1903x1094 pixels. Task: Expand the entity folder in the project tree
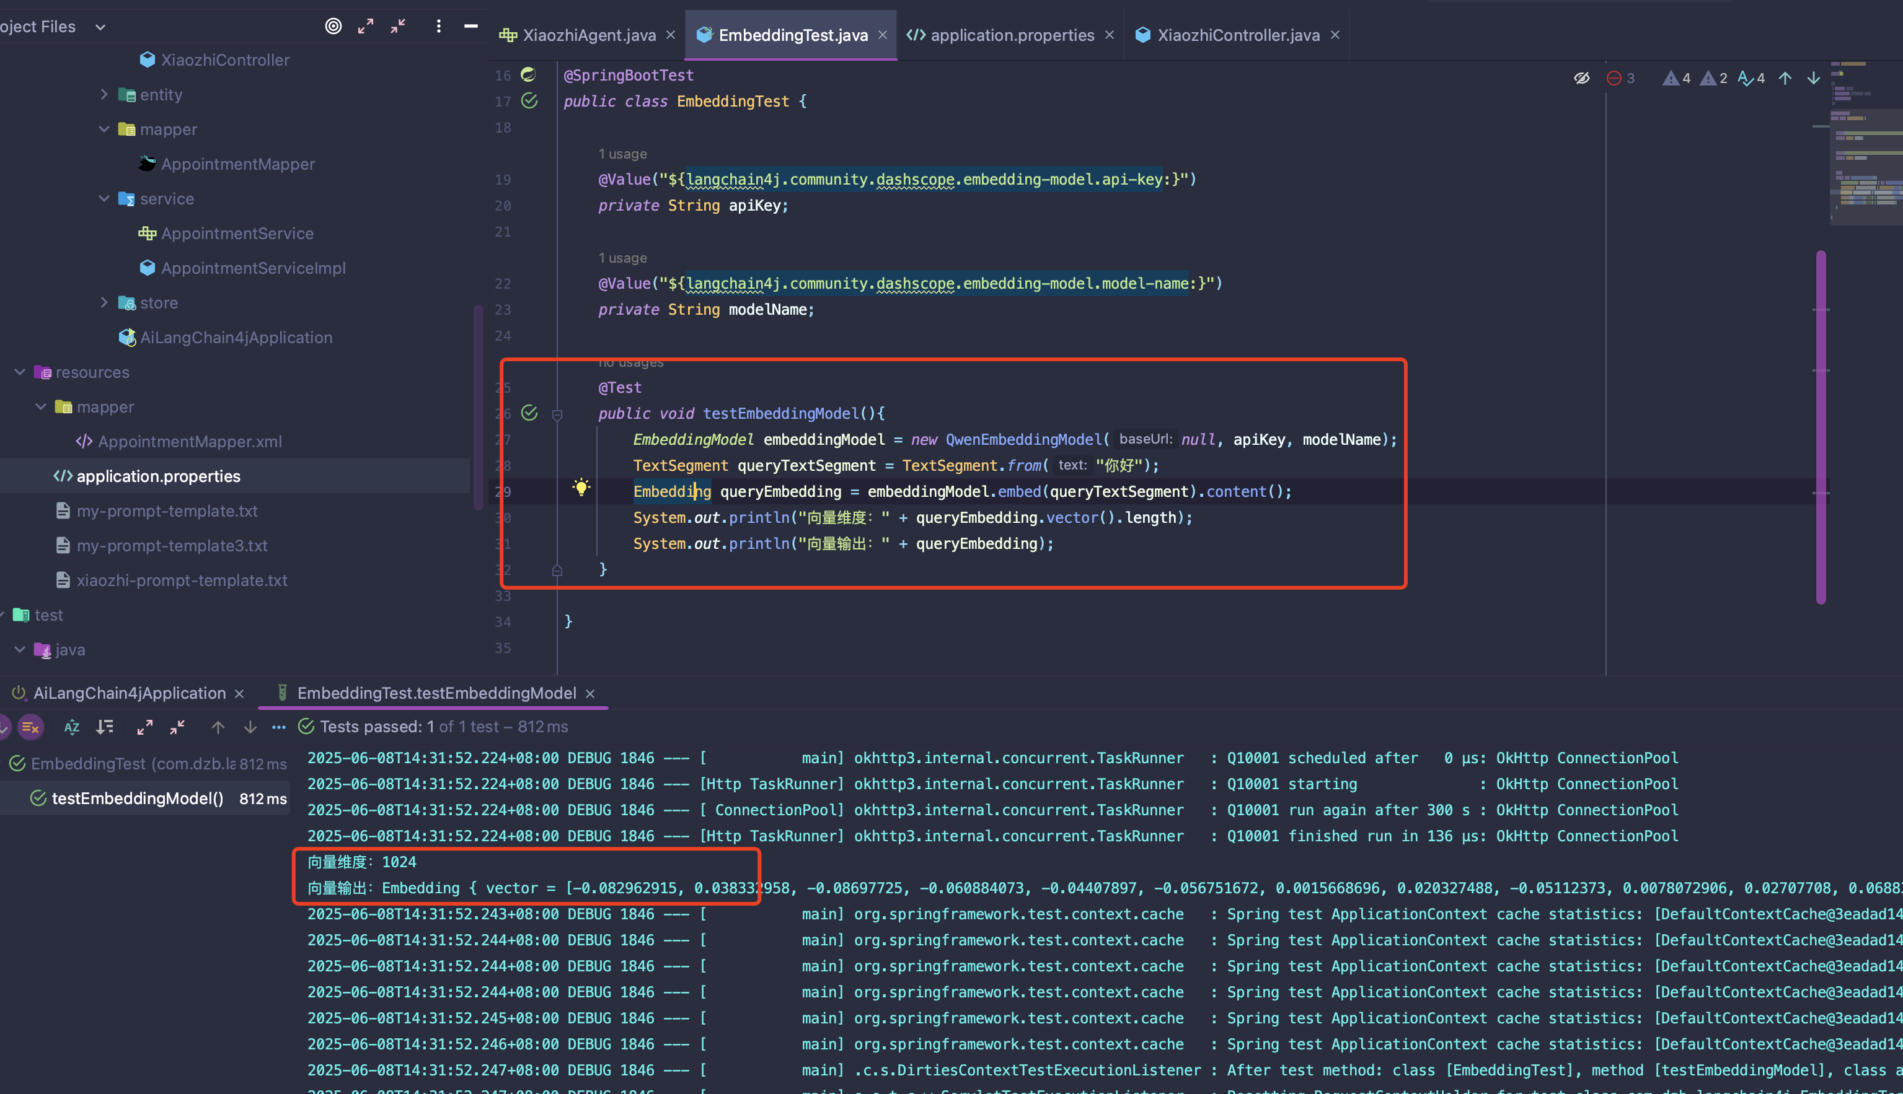[x=105, y=94]
